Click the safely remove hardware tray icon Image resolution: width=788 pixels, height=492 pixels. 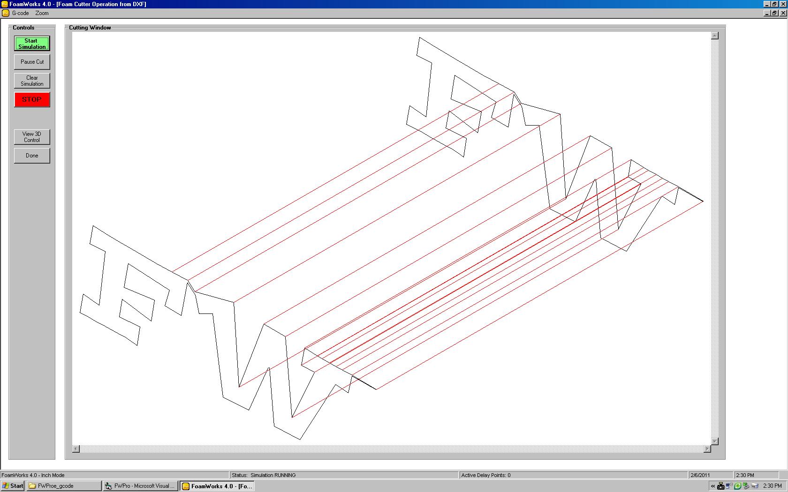coord(746,486)
